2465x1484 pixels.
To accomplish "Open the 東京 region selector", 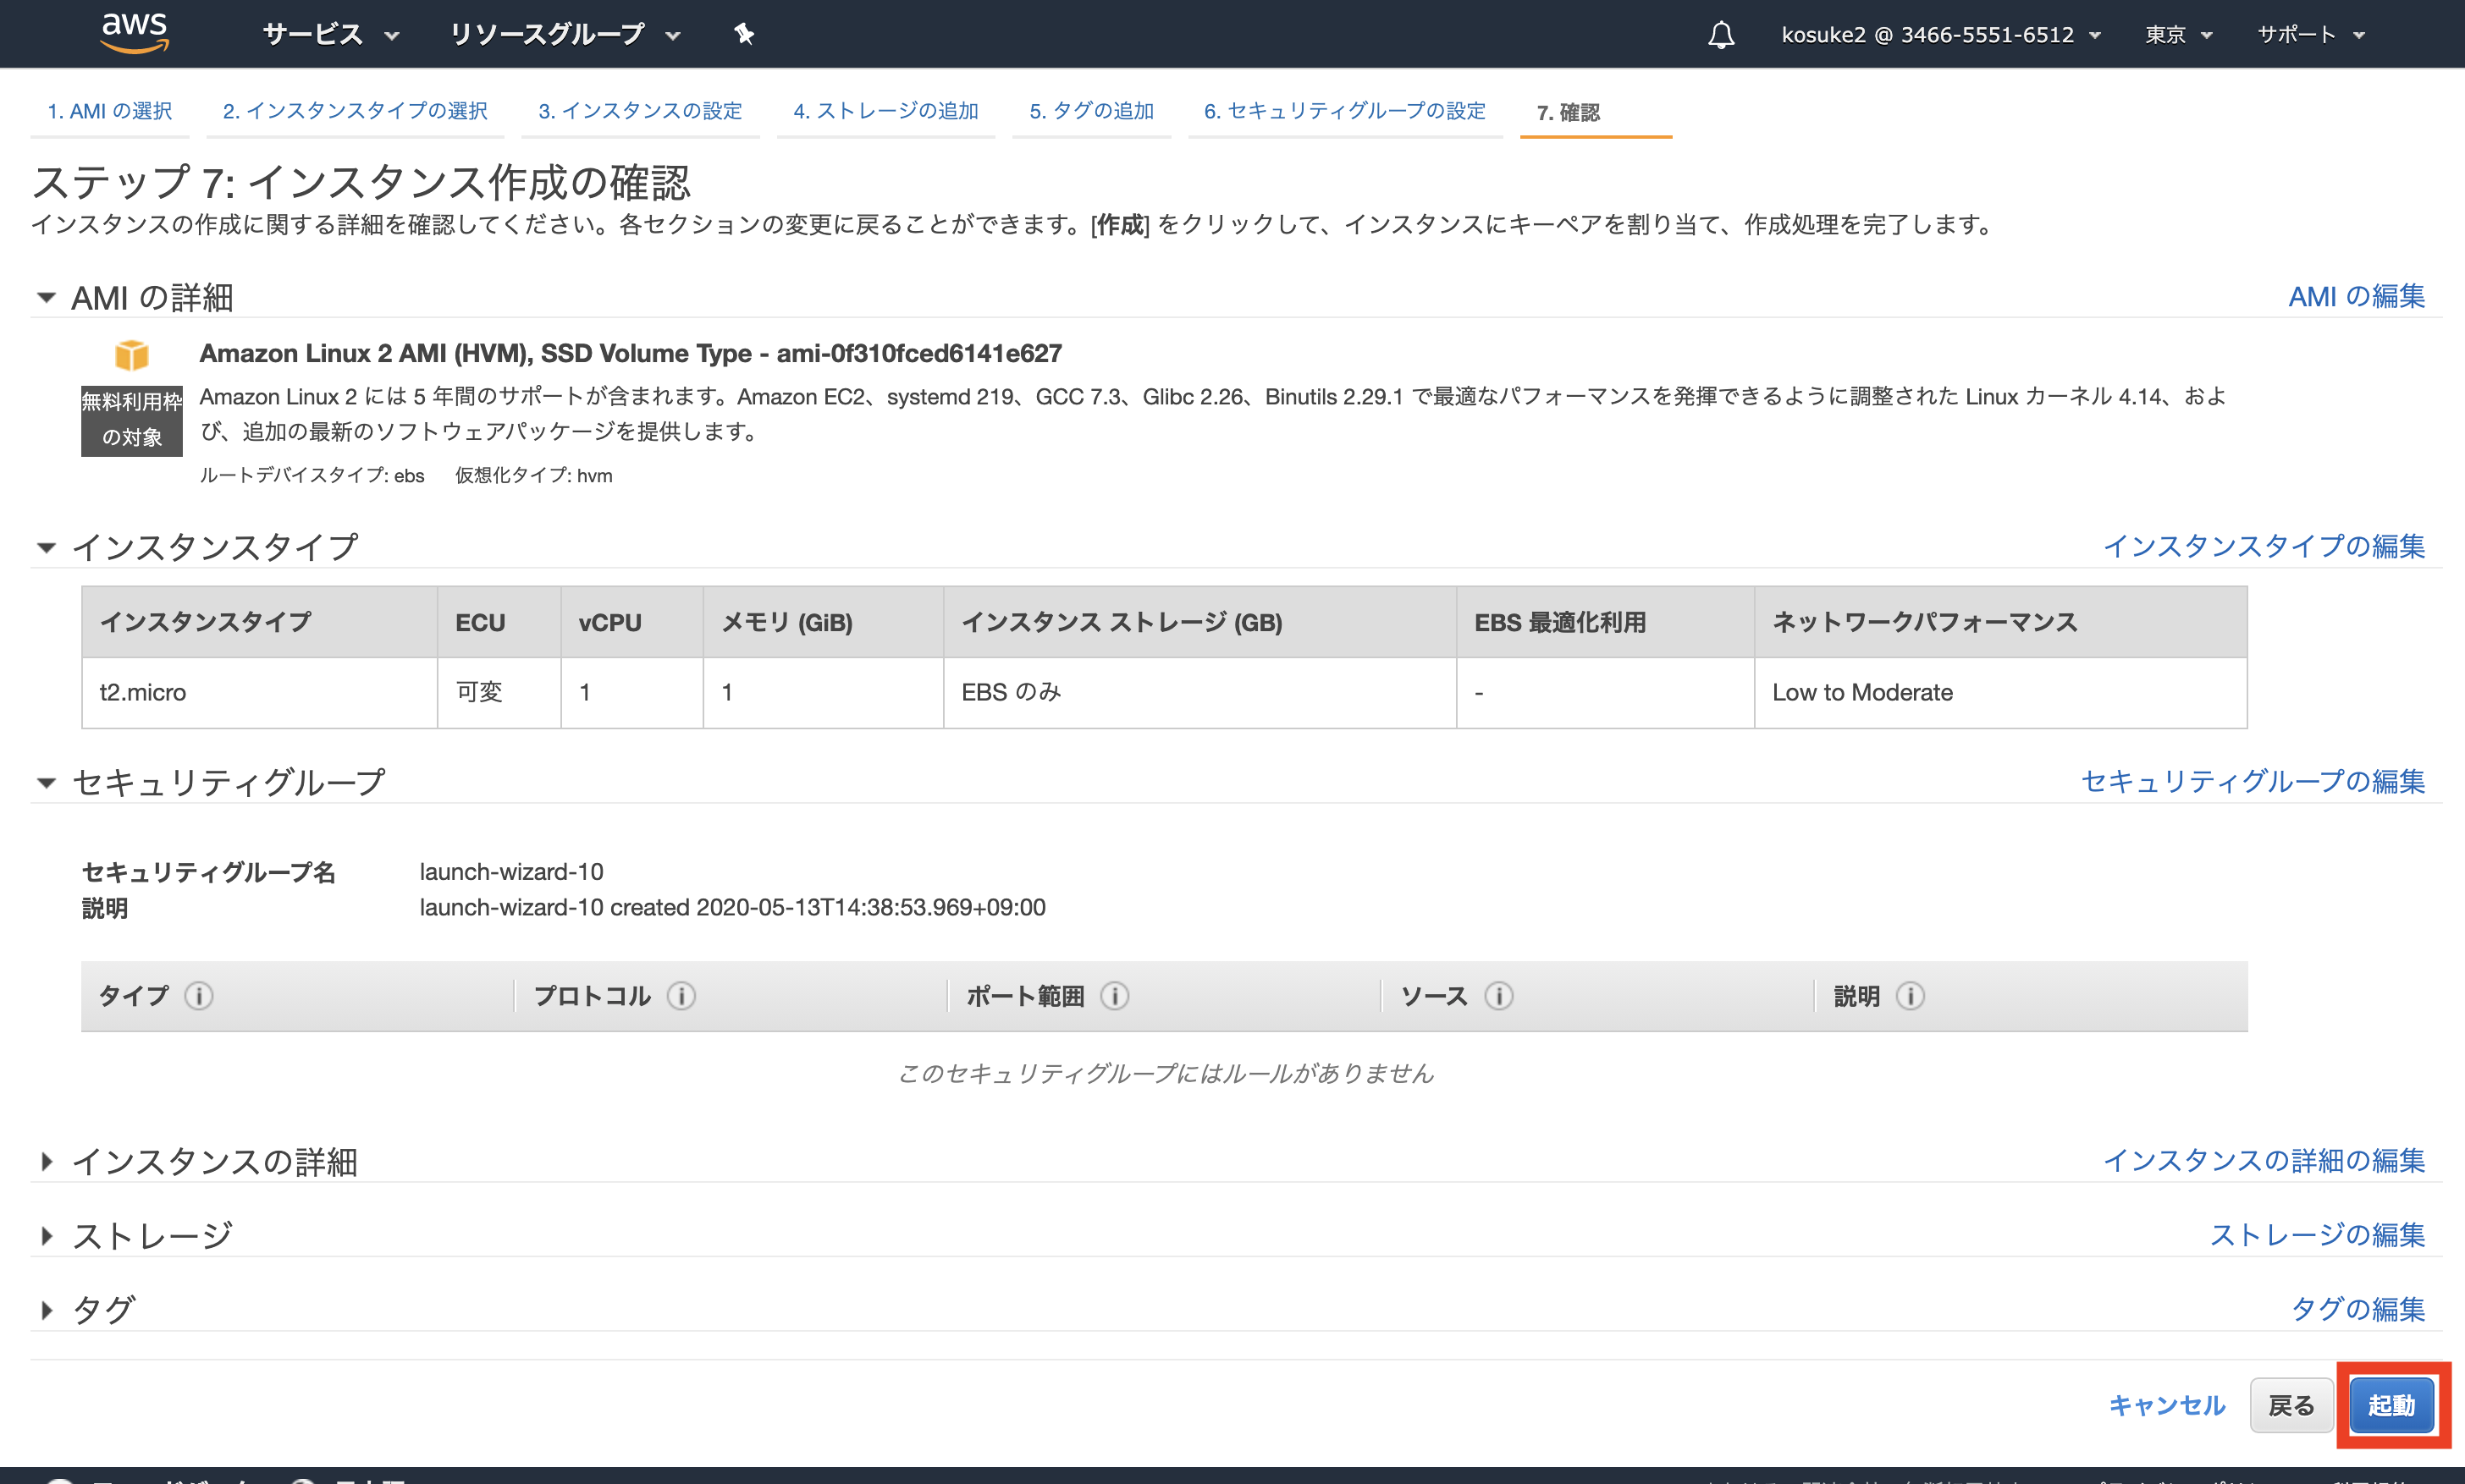I will point(2178,35).
